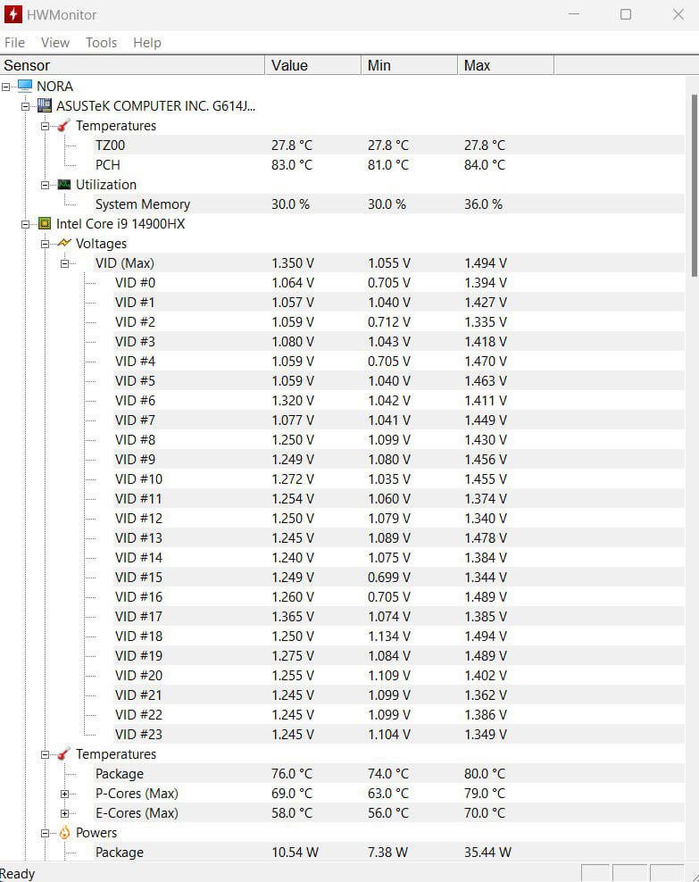Viewport: 699px width, 882px height.
Task: Click the Ready status bar text
Action: click(x=18, y=874)
